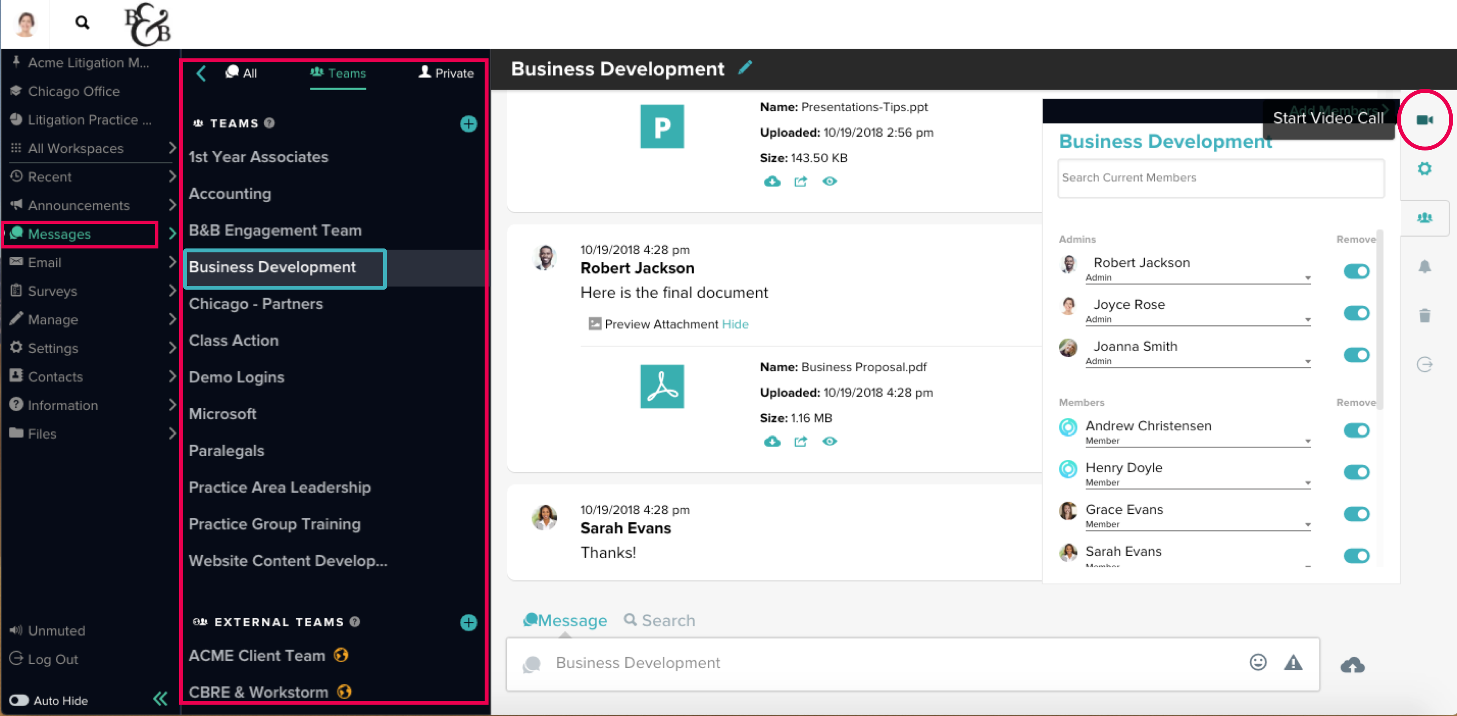Select the Search tab above composer

pos(659,620)
